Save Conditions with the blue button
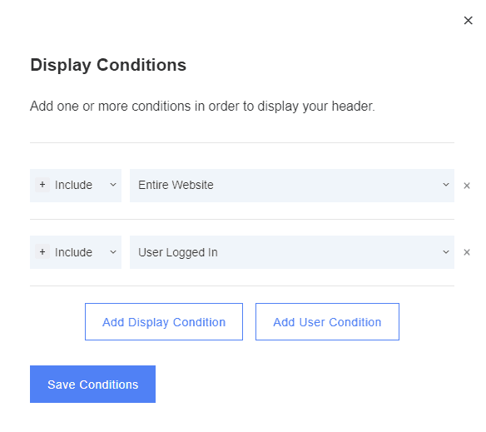 click(x=92, y=385)
